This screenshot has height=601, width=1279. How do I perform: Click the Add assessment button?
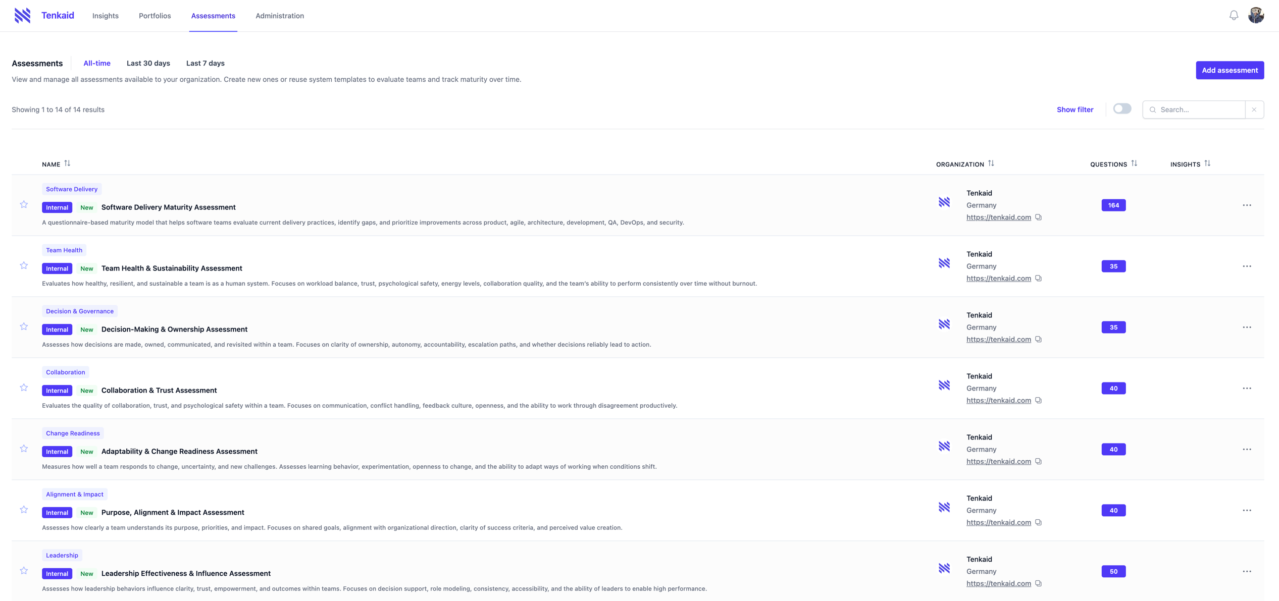pos(1229,70)
